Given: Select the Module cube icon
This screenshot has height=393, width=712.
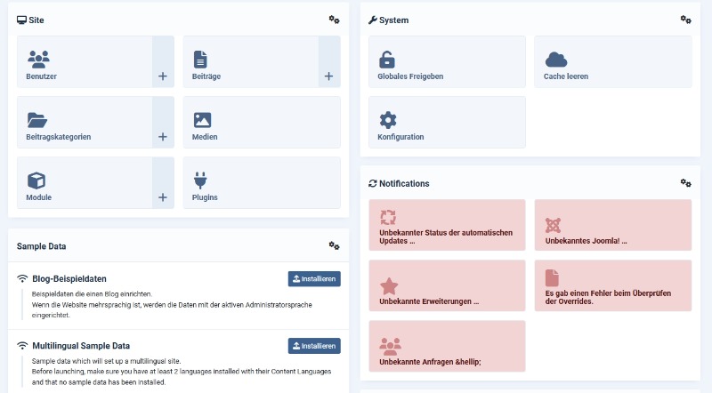Looking at the screenshot, I should point(36,180).
